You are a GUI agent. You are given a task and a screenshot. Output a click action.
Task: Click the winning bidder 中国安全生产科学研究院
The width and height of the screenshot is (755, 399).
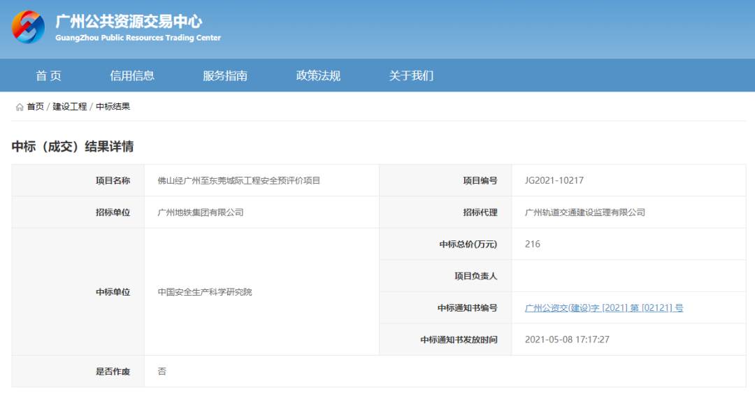coord(205,292)
